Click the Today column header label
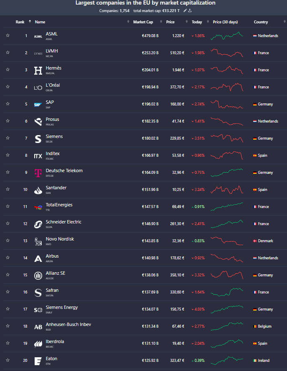The height and width of the screenshot is (371, 287). point(197,22)
